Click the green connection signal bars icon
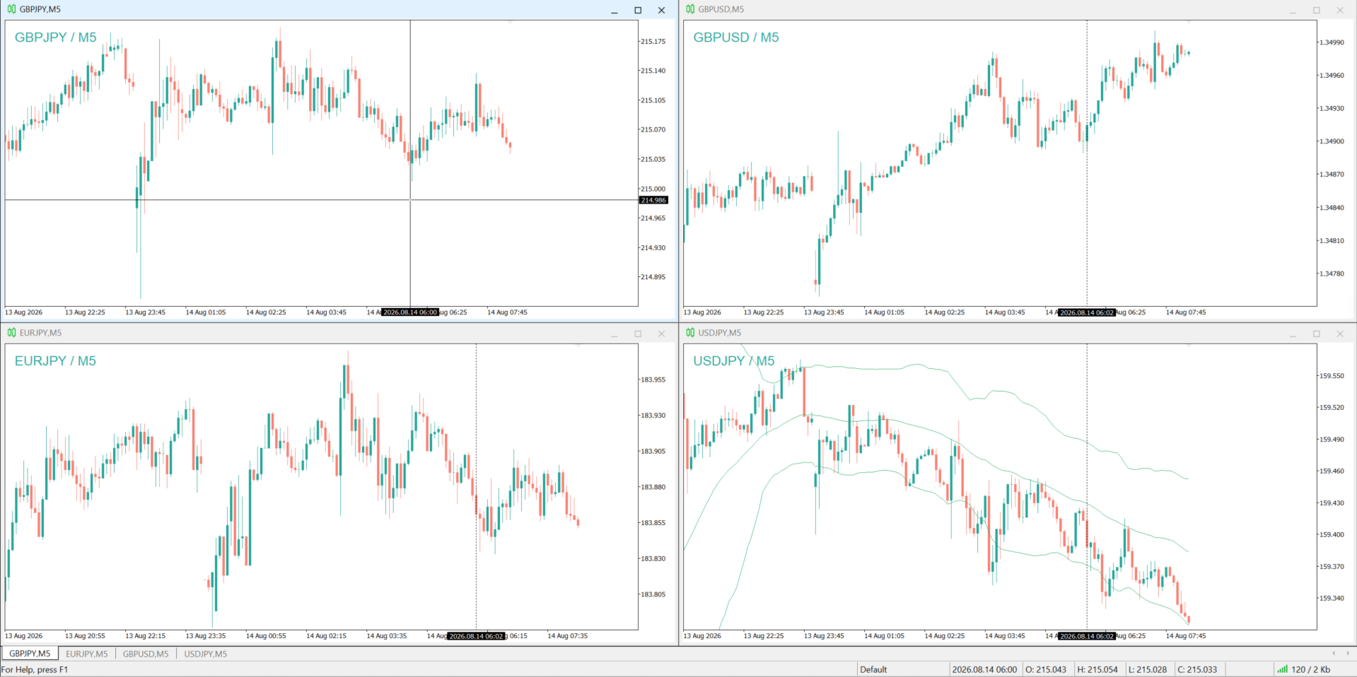Image resolution: width=1357 pixels, height=677 pixels. tap(1282, 669)
